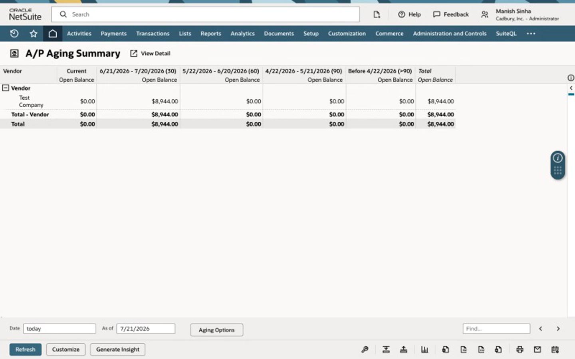This screenshot has width=575, height=359.
Task: Open the user role switcher icon
Action: point(484,14)
